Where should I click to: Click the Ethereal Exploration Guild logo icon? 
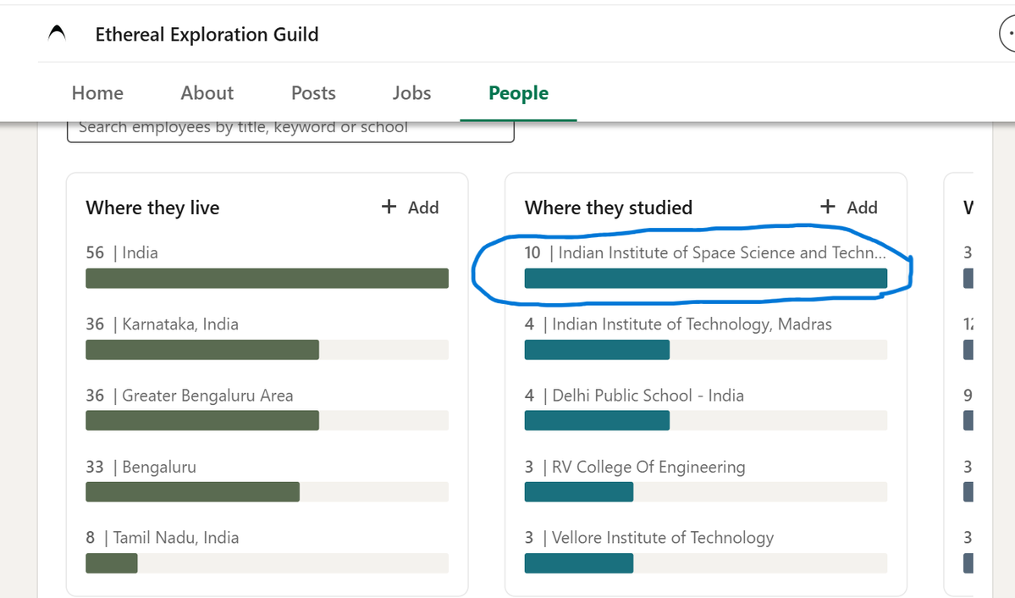[57, 34]
